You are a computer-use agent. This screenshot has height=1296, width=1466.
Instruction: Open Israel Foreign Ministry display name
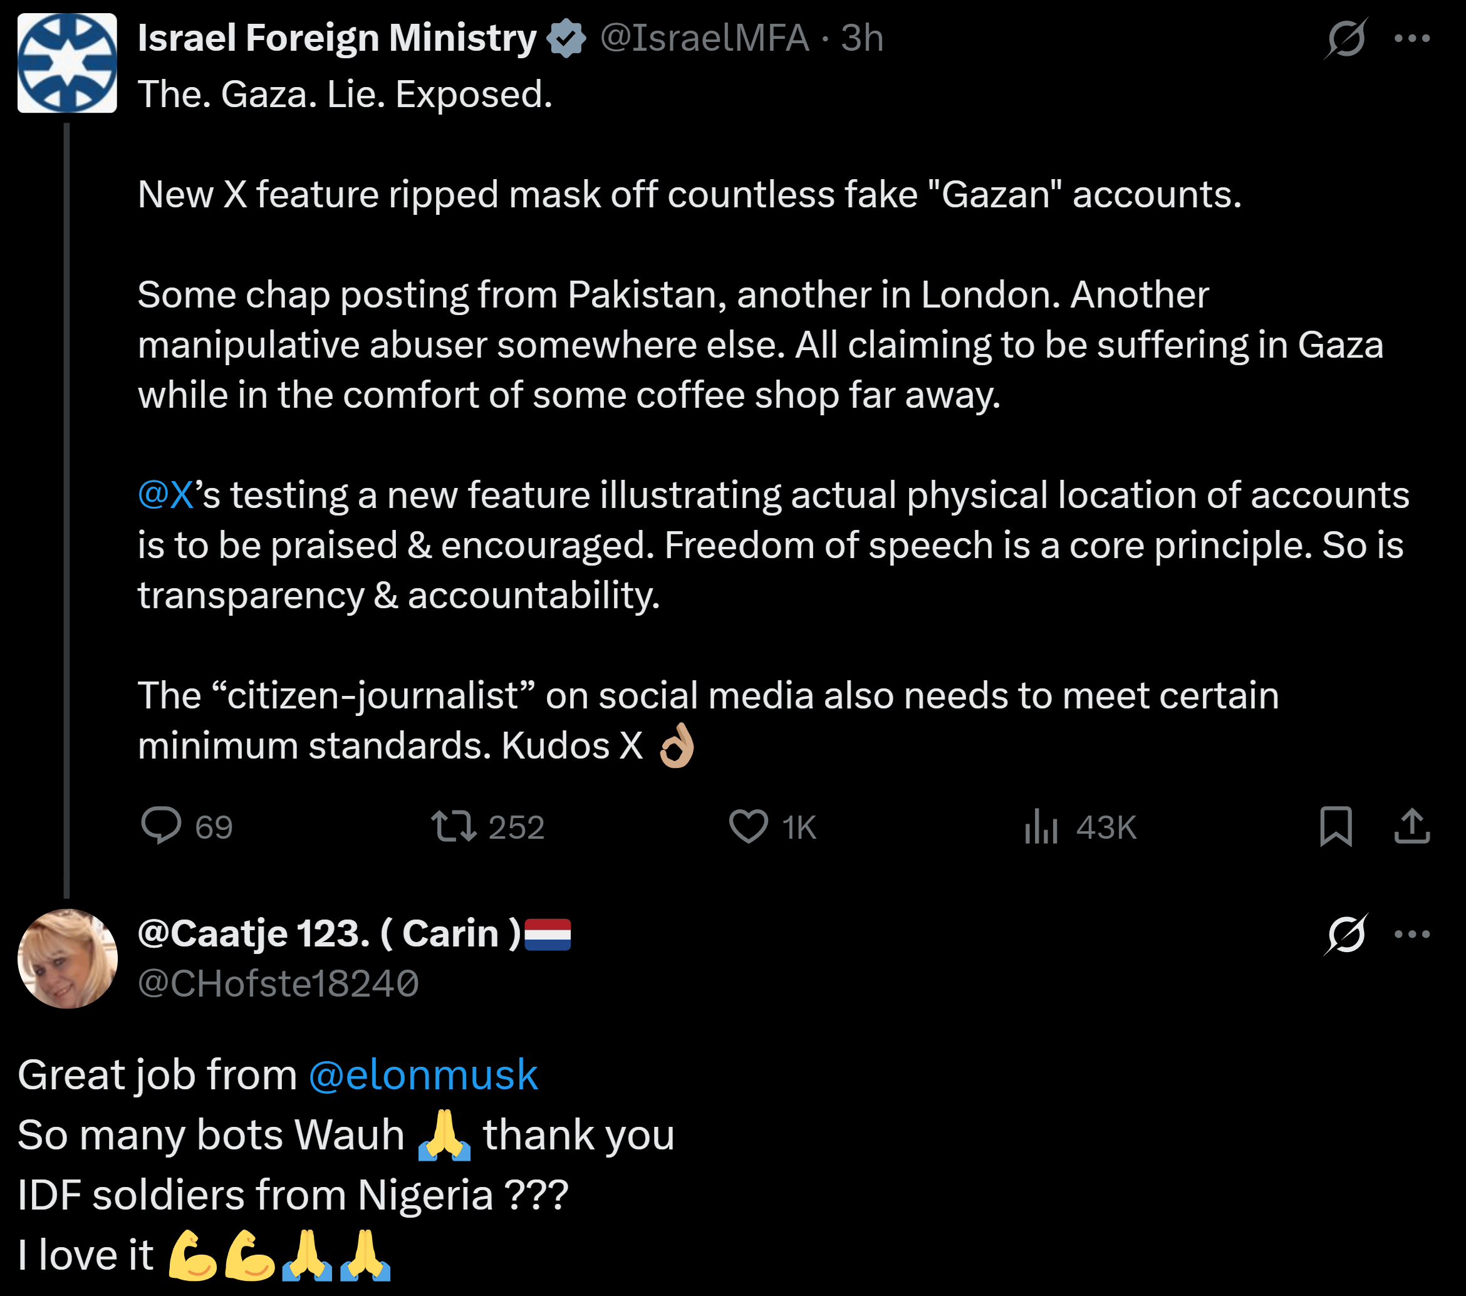(x=336, y=38)
